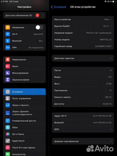This screenshot has height=156, width=117.
Task: Tap the Apple Pencil icon
Action: click(8, 141)
